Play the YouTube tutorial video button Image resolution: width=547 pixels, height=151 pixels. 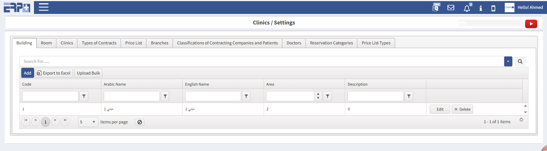(531, 24)
